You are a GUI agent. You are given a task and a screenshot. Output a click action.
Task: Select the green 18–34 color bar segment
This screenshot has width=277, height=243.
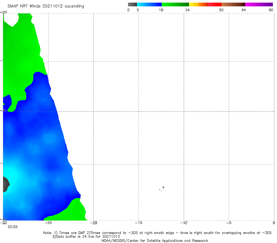(x=175, y=4)
